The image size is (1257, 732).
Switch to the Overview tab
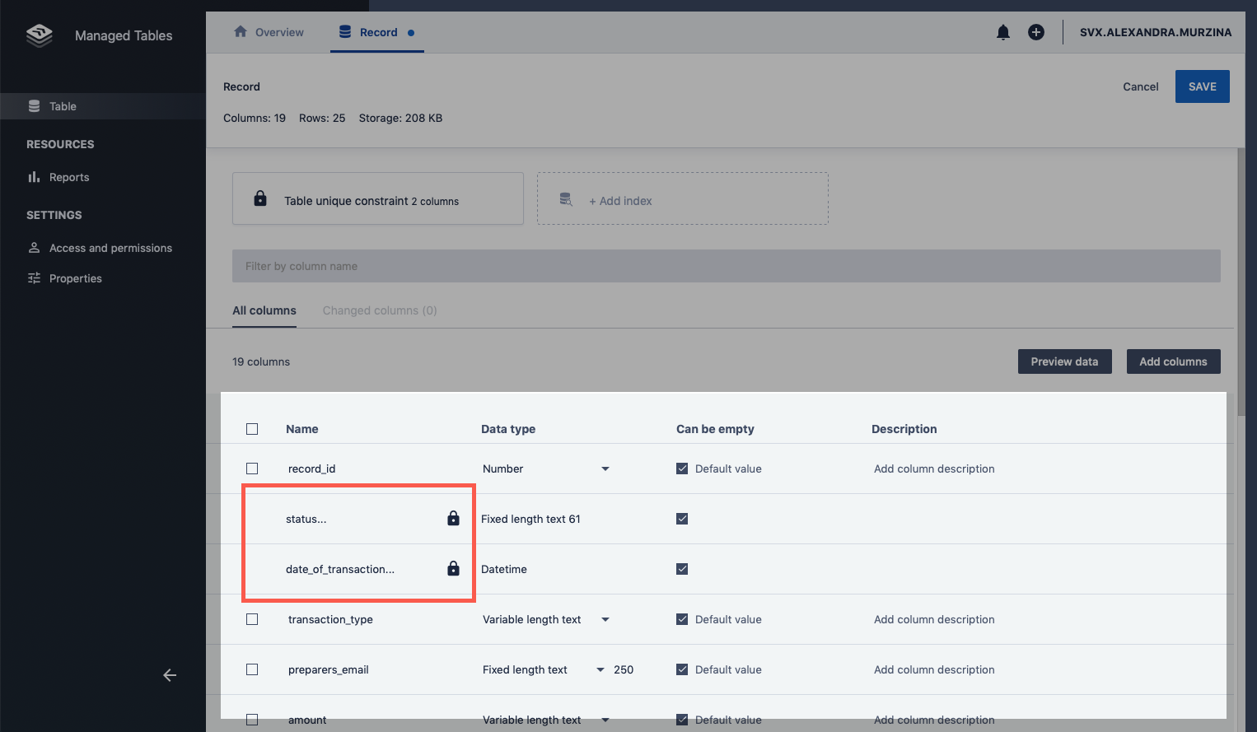click(x=269, y=32)
